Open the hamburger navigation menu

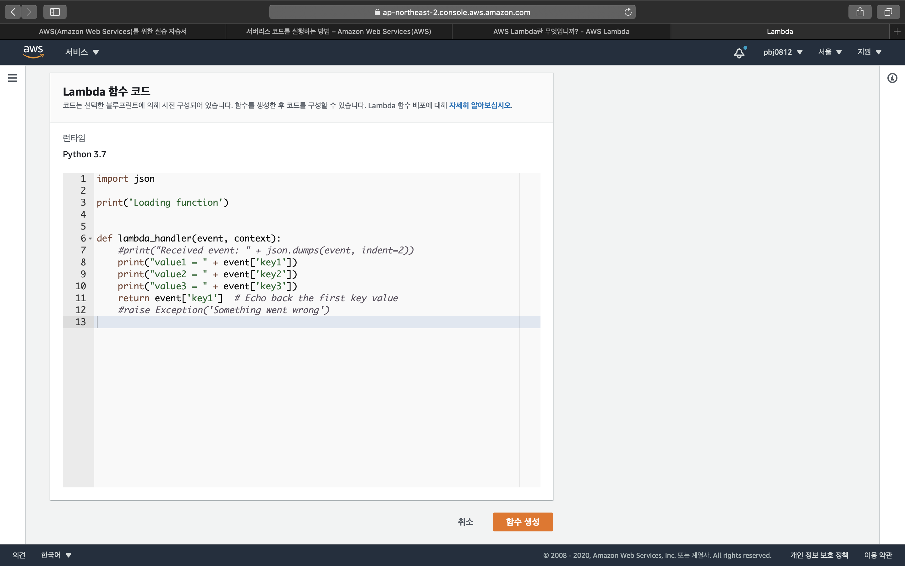coord(12,78)
